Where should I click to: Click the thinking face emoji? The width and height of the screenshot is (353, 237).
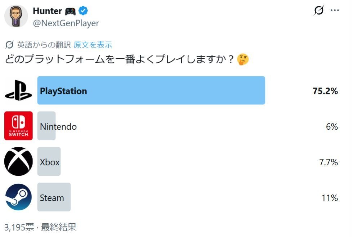tap(243, 60)
